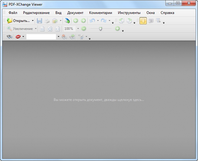Expand the Увеличение tool dropdown
Viewport: 198px width, 161px height.
click(36, 29)
